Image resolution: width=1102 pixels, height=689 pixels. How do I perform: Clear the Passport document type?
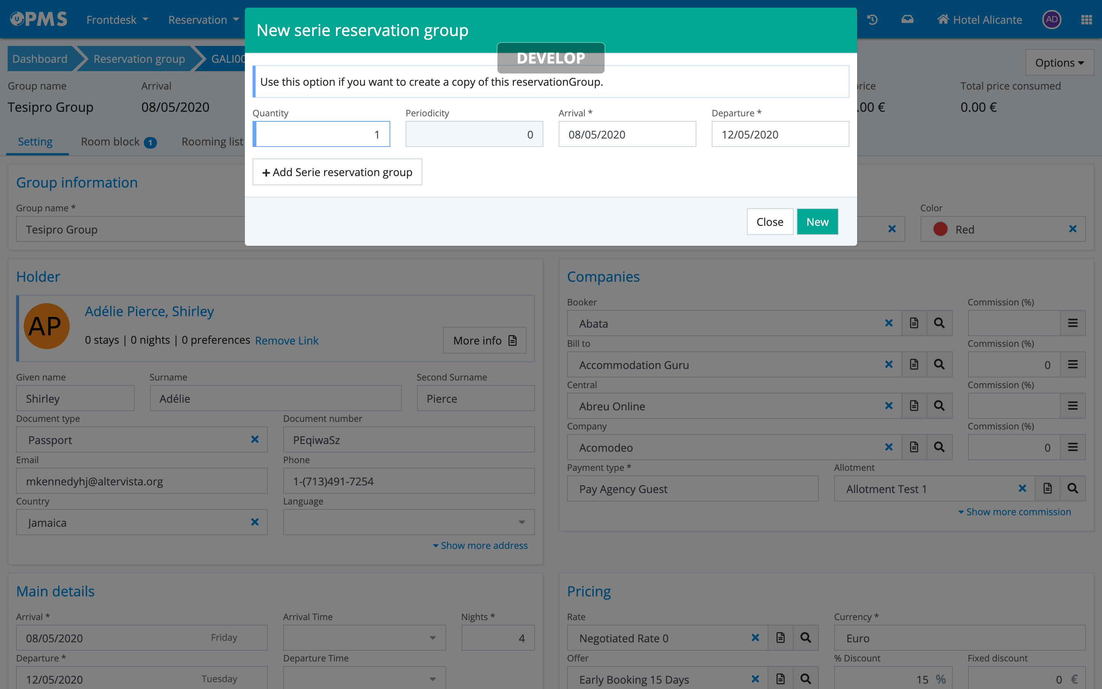coord(254,439)
